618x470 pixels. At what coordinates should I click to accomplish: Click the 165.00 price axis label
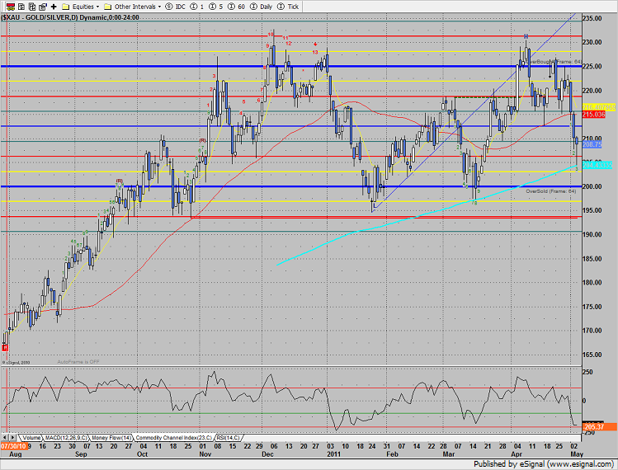point(592,355)
